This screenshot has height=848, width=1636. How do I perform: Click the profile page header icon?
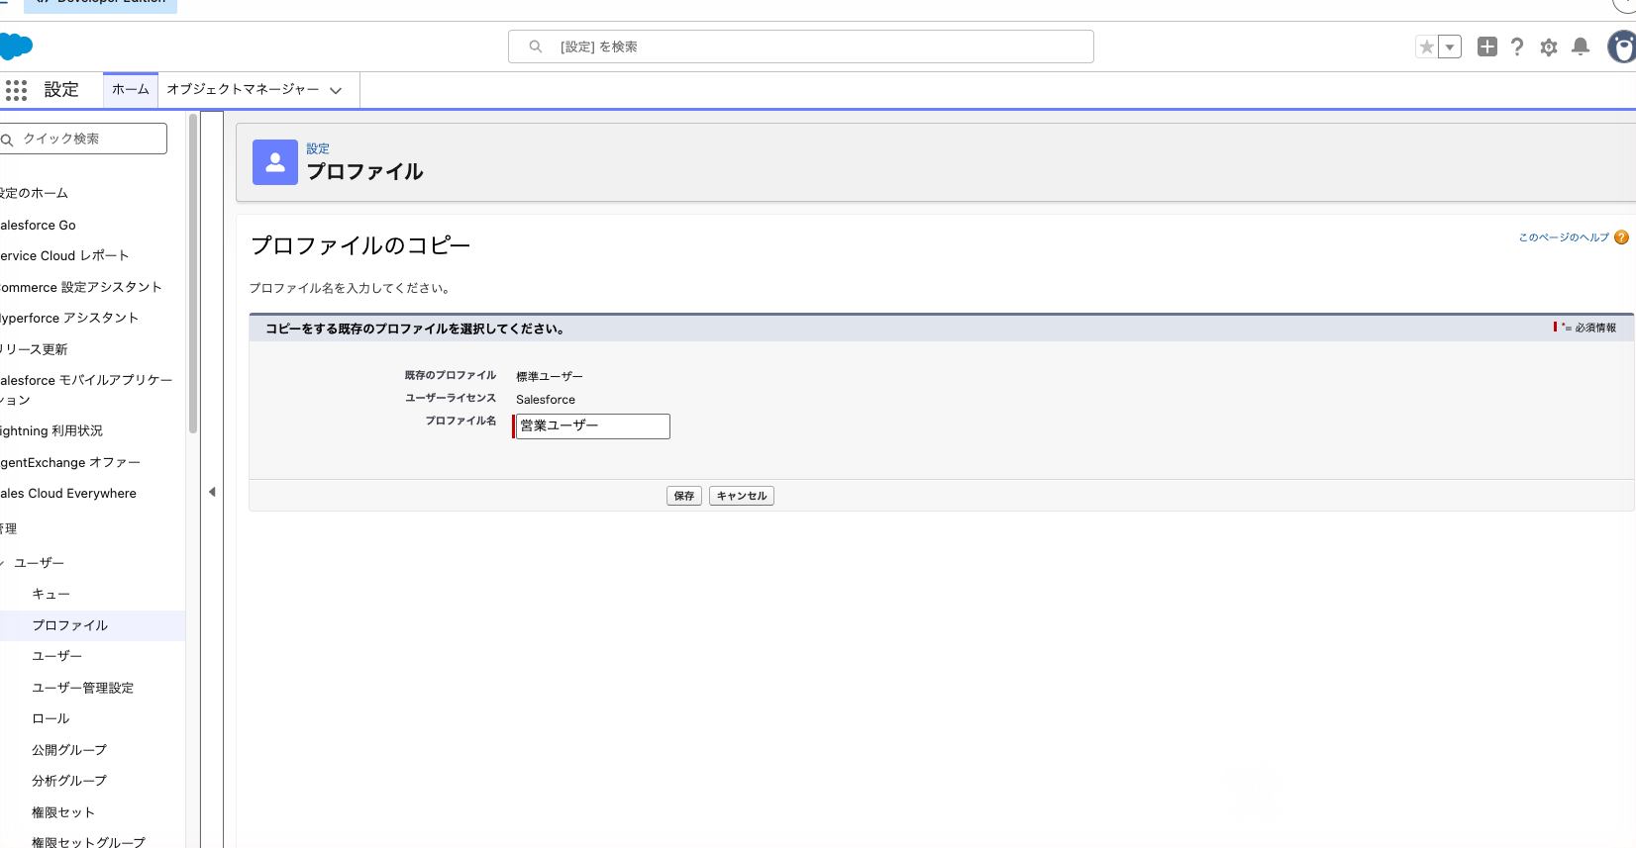tap(275, 162)
